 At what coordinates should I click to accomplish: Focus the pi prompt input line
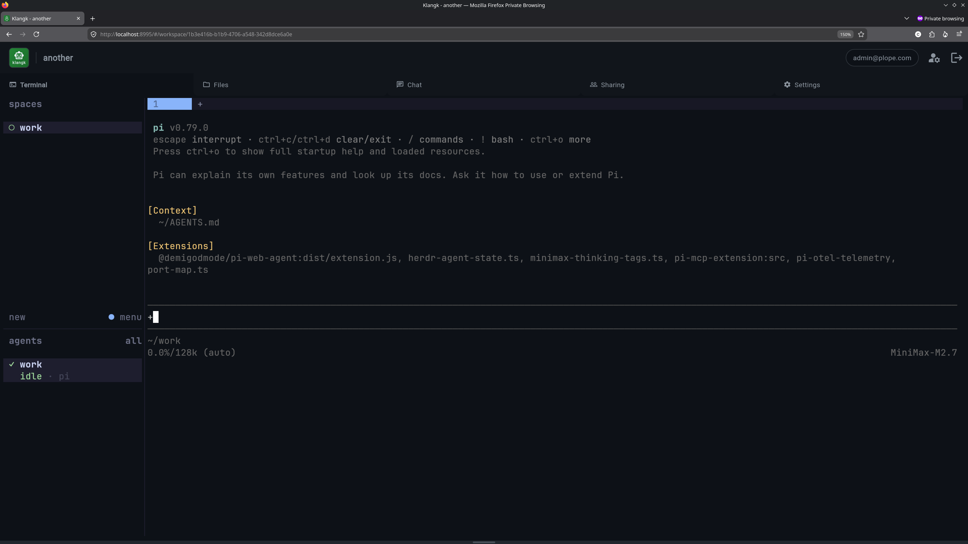552,317
